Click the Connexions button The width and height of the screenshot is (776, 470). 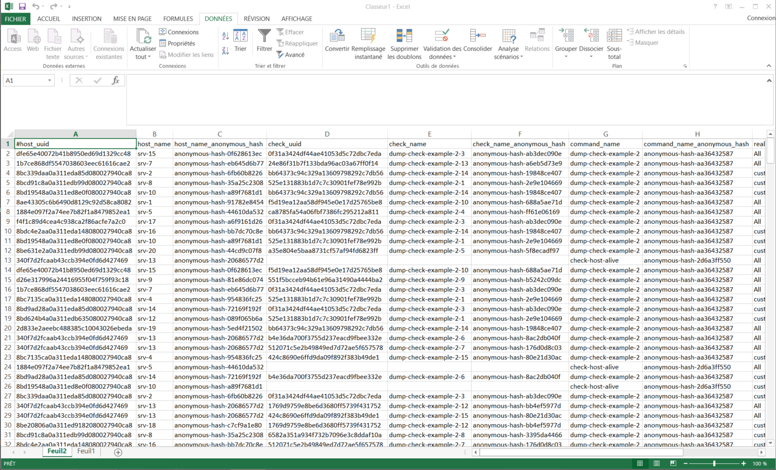[179, 32]
